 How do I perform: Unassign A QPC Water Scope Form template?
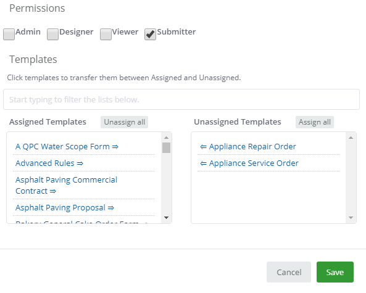click(67, 147)
